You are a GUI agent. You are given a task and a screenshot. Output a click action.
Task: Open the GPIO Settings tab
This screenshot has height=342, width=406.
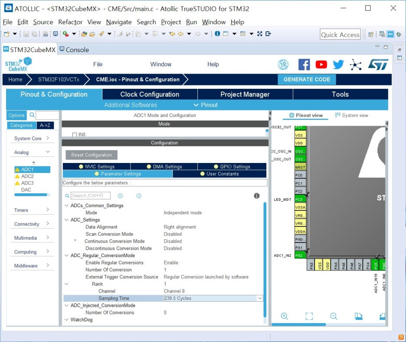pyautogui.click(x=232, y=166)
